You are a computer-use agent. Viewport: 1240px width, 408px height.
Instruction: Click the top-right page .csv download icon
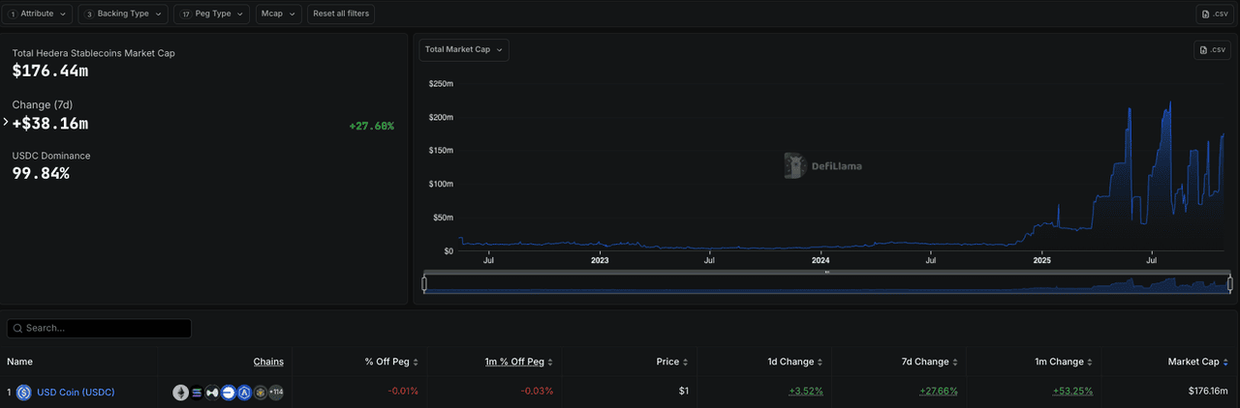click(1215, 14)
